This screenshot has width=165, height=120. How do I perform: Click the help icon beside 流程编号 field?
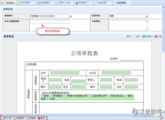[x=71, y=16]
